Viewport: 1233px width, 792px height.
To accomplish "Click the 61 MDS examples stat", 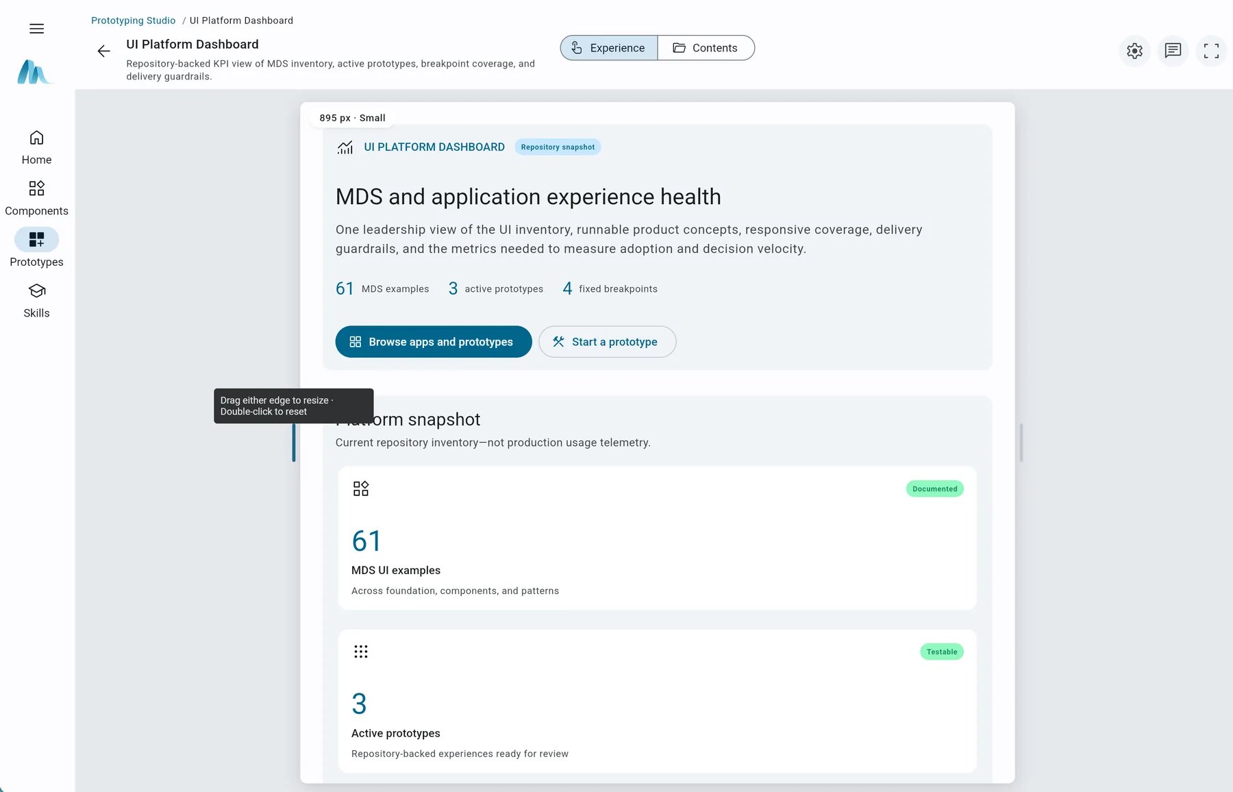I will click(x=382, y=288).
